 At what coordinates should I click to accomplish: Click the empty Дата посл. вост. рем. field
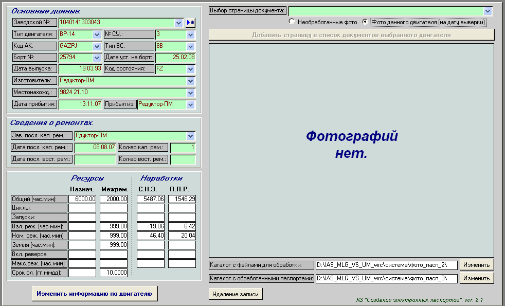click(95, 159)
